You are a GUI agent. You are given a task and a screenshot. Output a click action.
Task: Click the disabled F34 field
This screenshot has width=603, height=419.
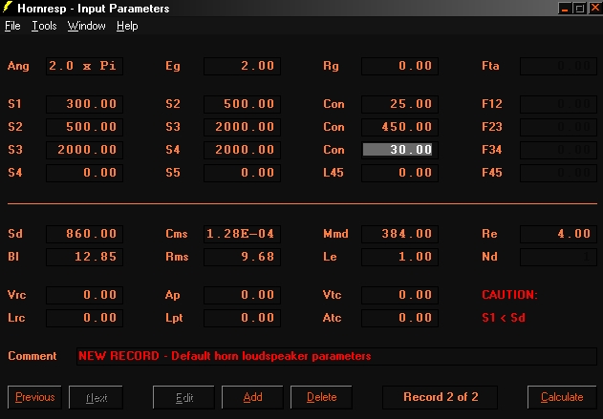[558, 150]
